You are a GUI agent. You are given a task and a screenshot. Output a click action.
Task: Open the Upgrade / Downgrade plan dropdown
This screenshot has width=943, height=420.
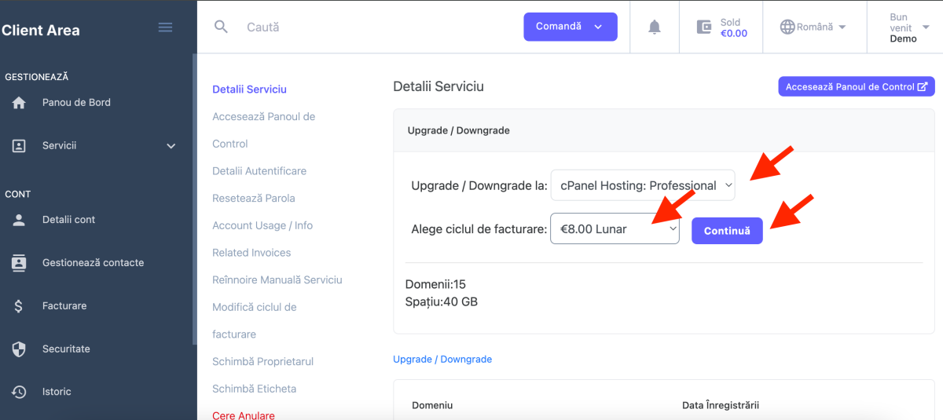coord(642,186)
